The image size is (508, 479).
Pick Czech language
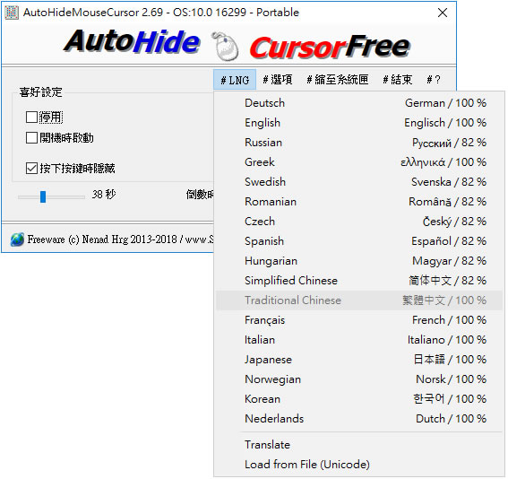pos(359,222)
